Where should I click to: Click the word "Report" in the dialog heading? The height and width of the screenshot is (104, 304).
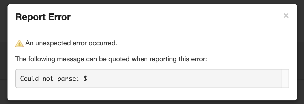29,17
